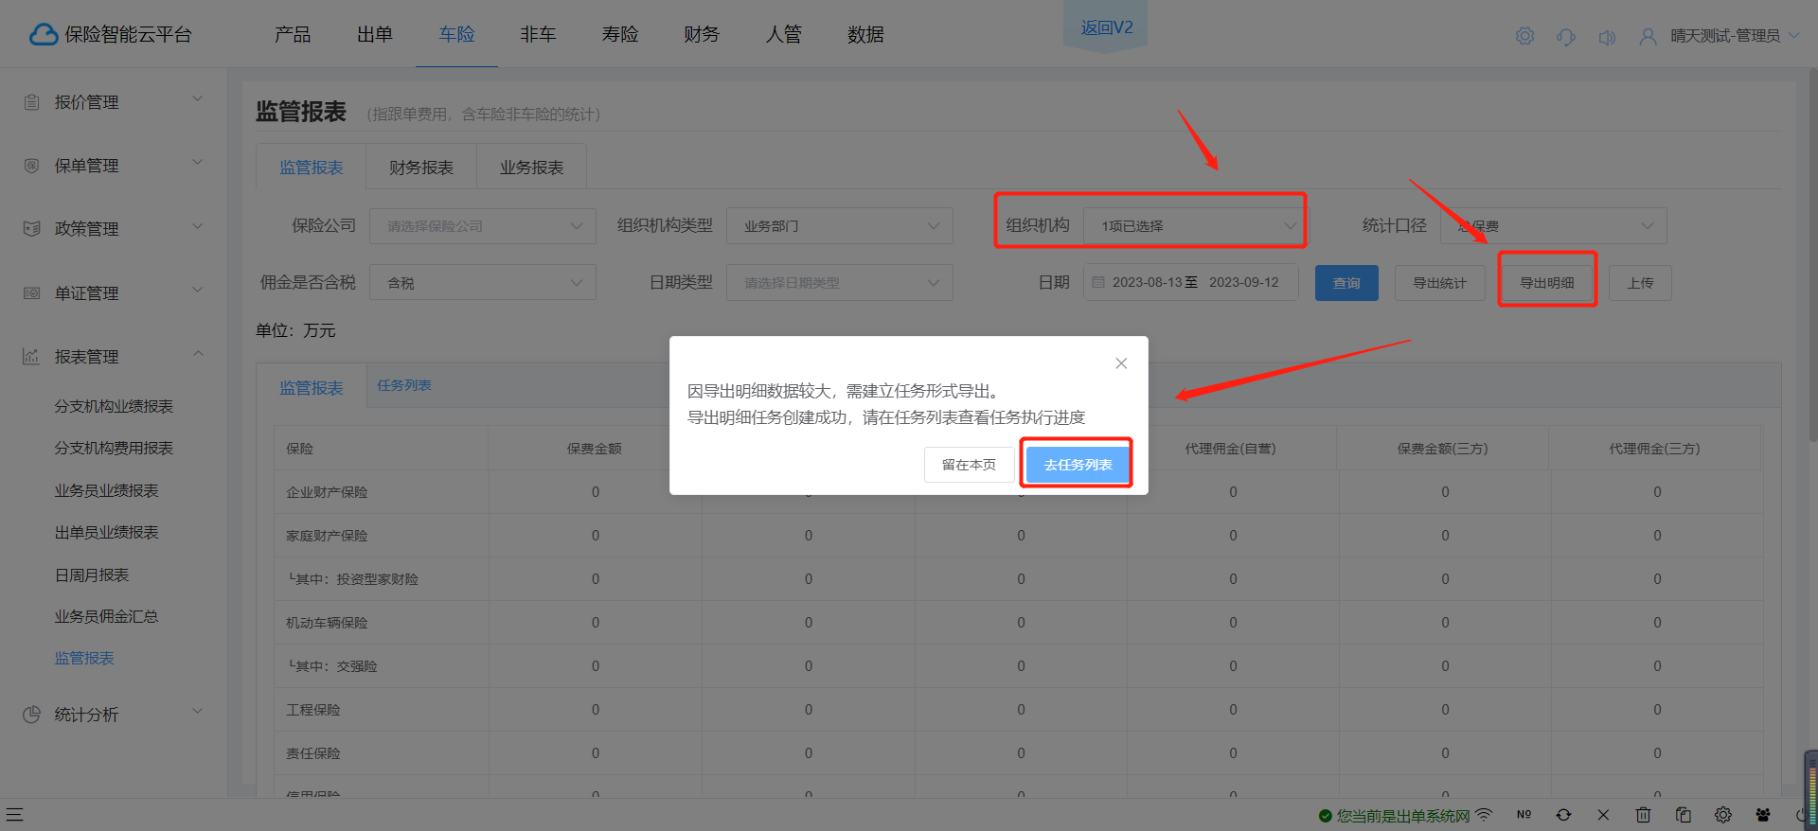The image size is (1818, 831).
Task: Switch to the 任务列表 tab
Action: click(404, 386)
